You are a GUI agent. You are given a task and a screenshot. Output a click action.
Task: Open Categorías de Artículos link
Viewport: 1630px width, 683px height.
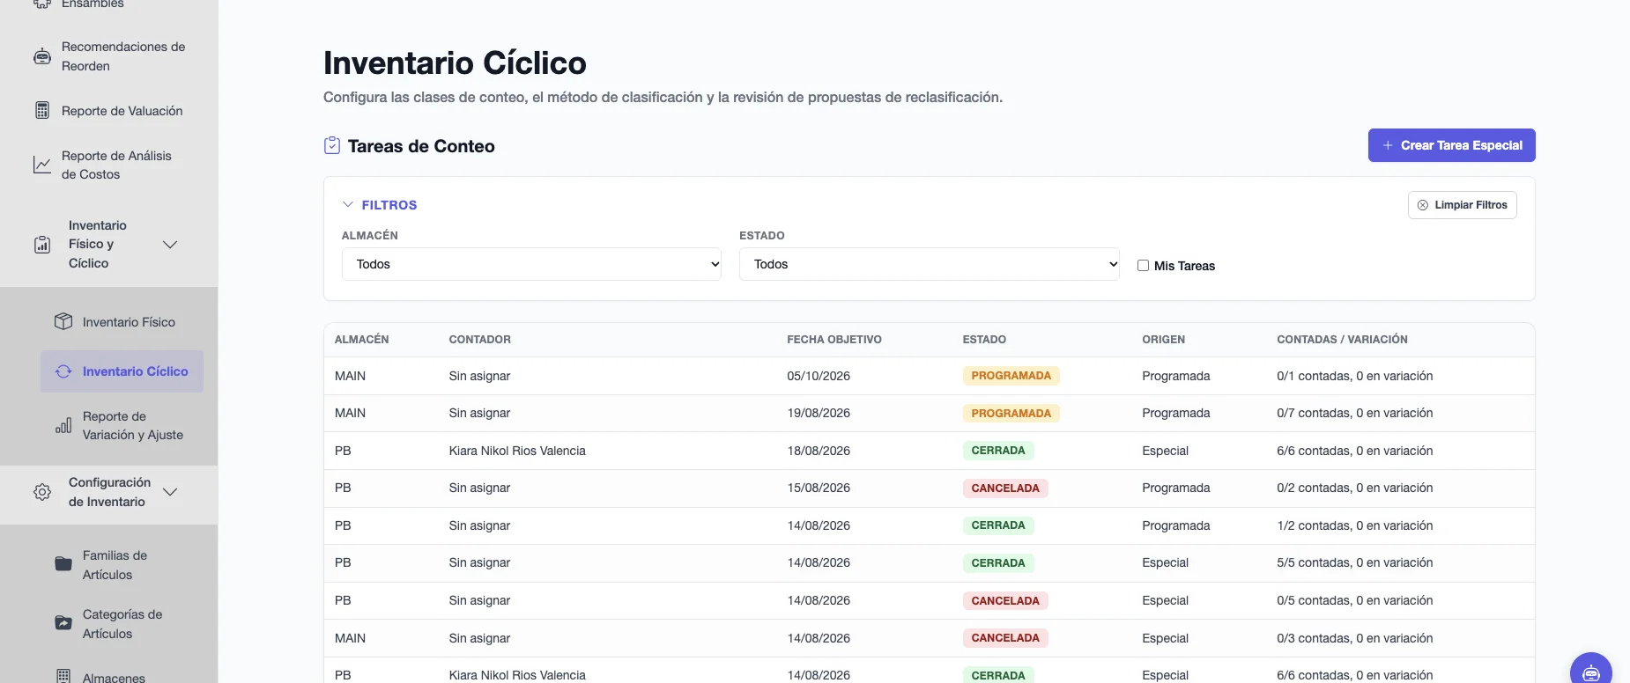coord(122,624)
